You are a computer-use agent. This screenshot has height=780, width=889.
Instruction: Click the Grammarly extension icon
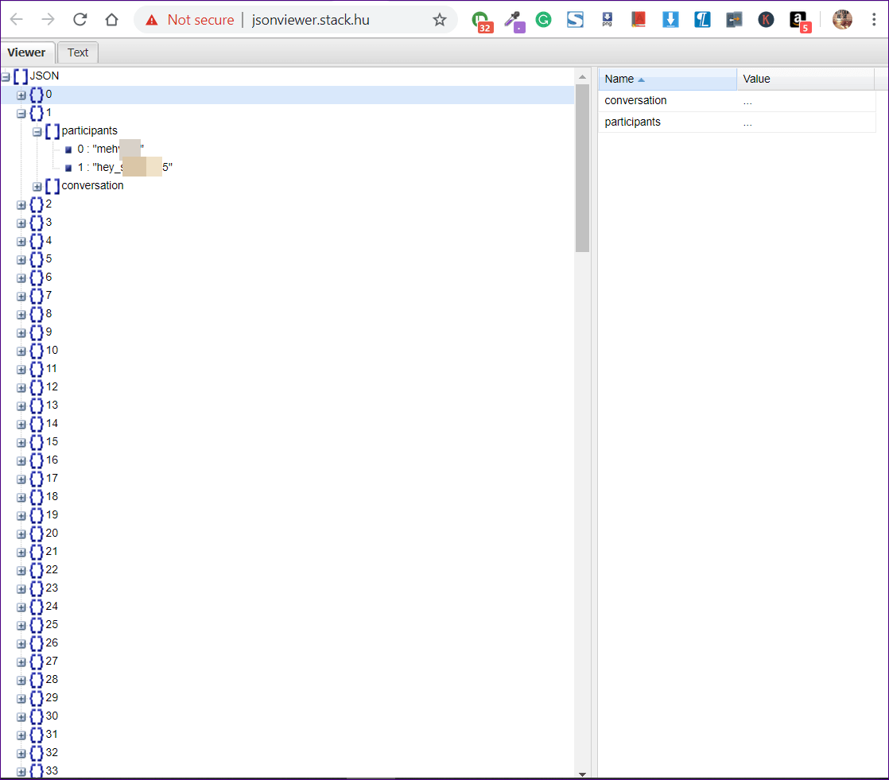[x=543, y=20]
